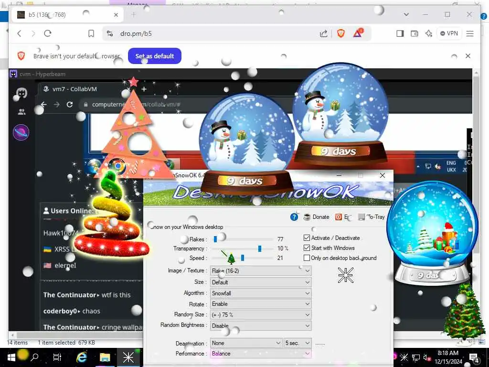This screenshot has width=489, height=367.
Task: Go back in the Hyperbeam browser
Action: pyautogui.click(x=44, y=104)
